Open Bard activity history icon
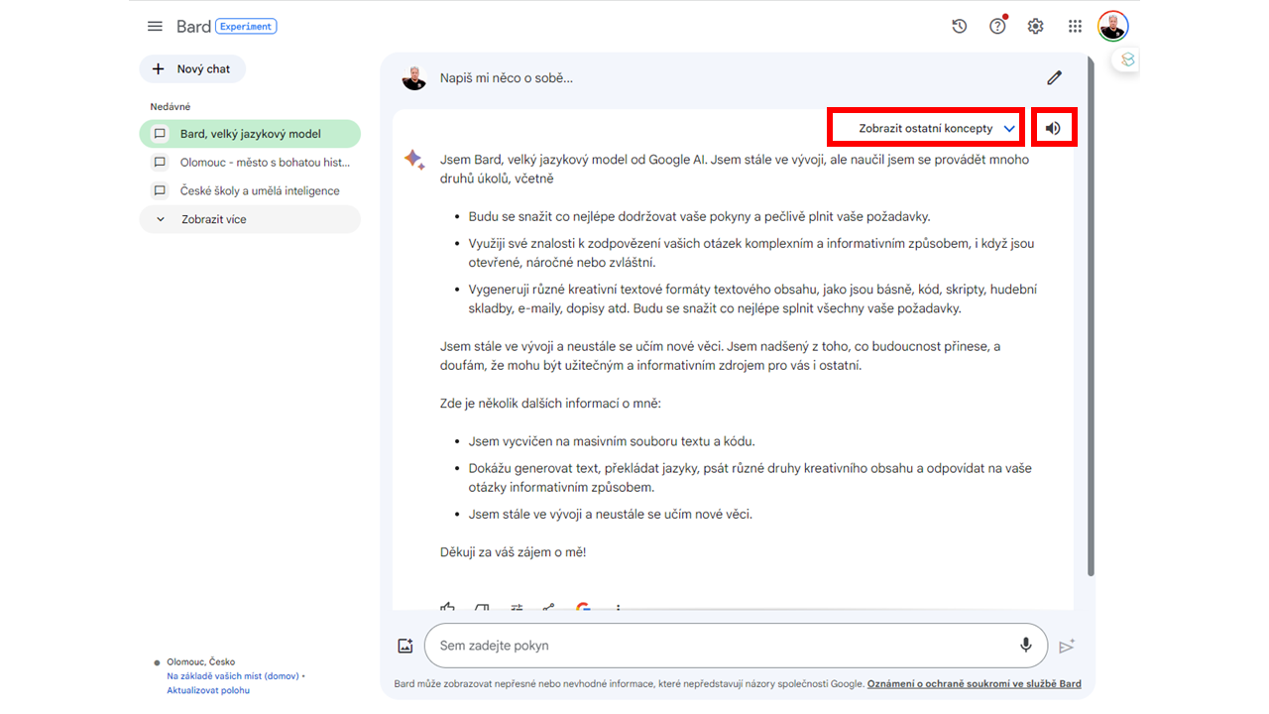1269x714 pixels. 959,27
